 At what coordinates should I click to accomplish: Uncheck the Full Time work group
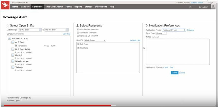point(79,44)
